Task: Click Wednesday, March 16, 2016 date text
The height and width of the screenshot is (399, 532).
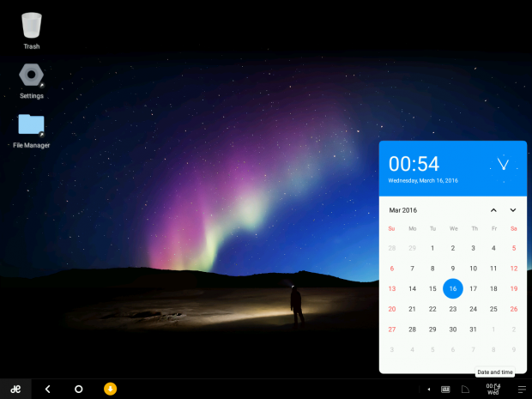Action: (423, 180)
